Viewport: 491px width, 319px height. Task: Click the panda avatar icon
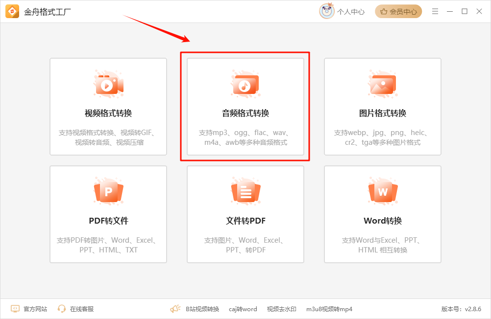[x=327, y=11]
